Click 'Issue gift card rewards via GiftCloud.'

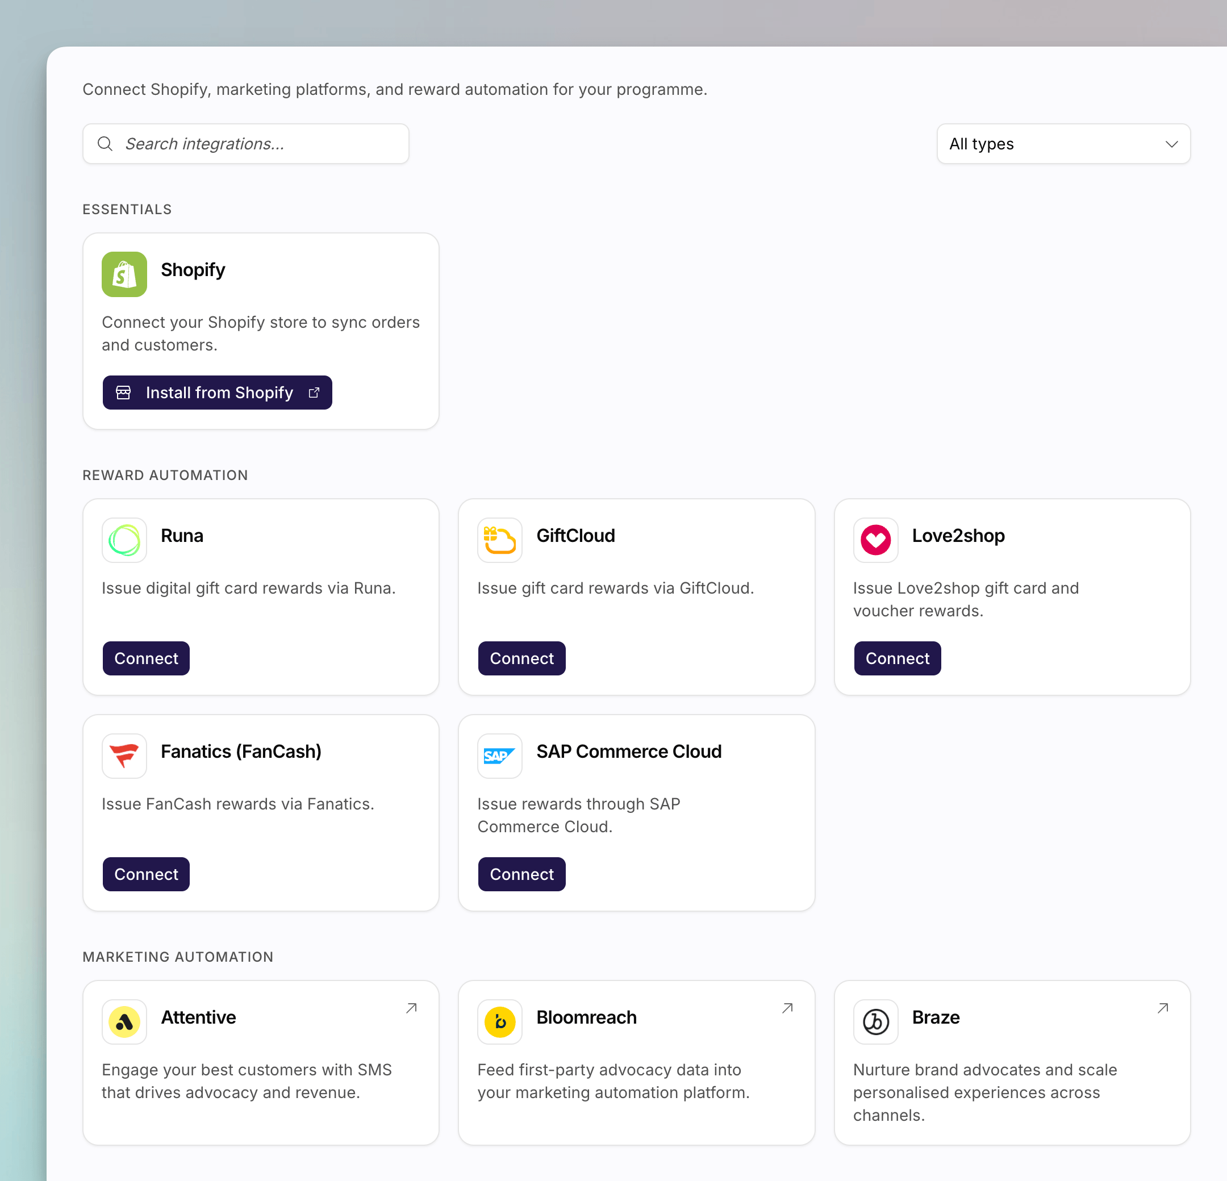pyautogui.click(x=615, y=589)
